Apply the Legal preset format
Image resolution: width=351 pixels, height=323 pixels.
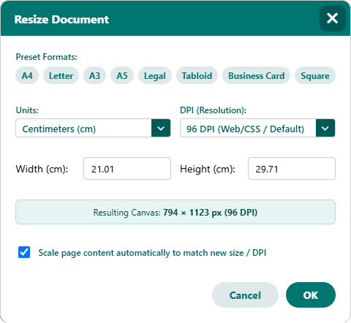(x=155, y=75)
